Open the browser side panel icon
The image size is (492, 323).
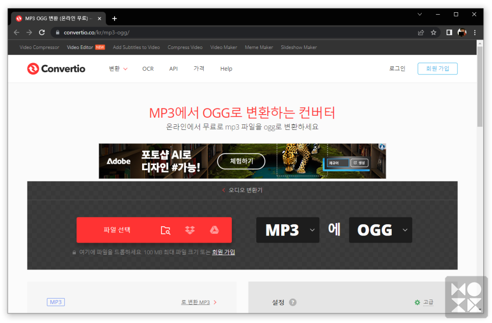point(449,32)
